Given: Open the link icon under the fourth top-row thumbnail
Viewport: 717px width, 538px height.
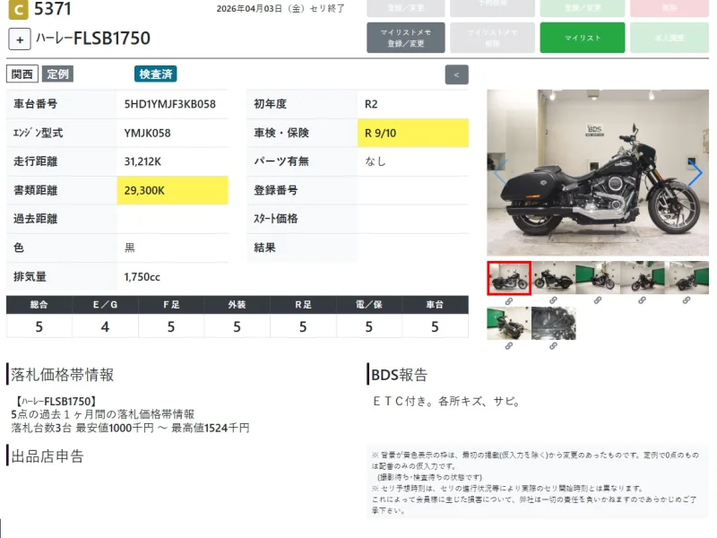Looking at the screenshot, I should pyautogui.click(x=642, y=300).
